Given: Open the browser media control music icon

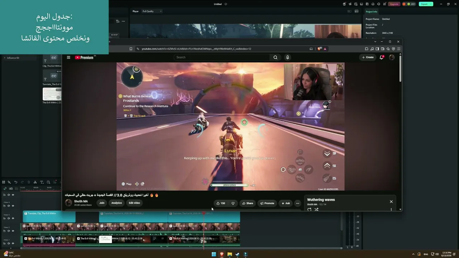Looking at the screenshot, I should tap(372, 49).
